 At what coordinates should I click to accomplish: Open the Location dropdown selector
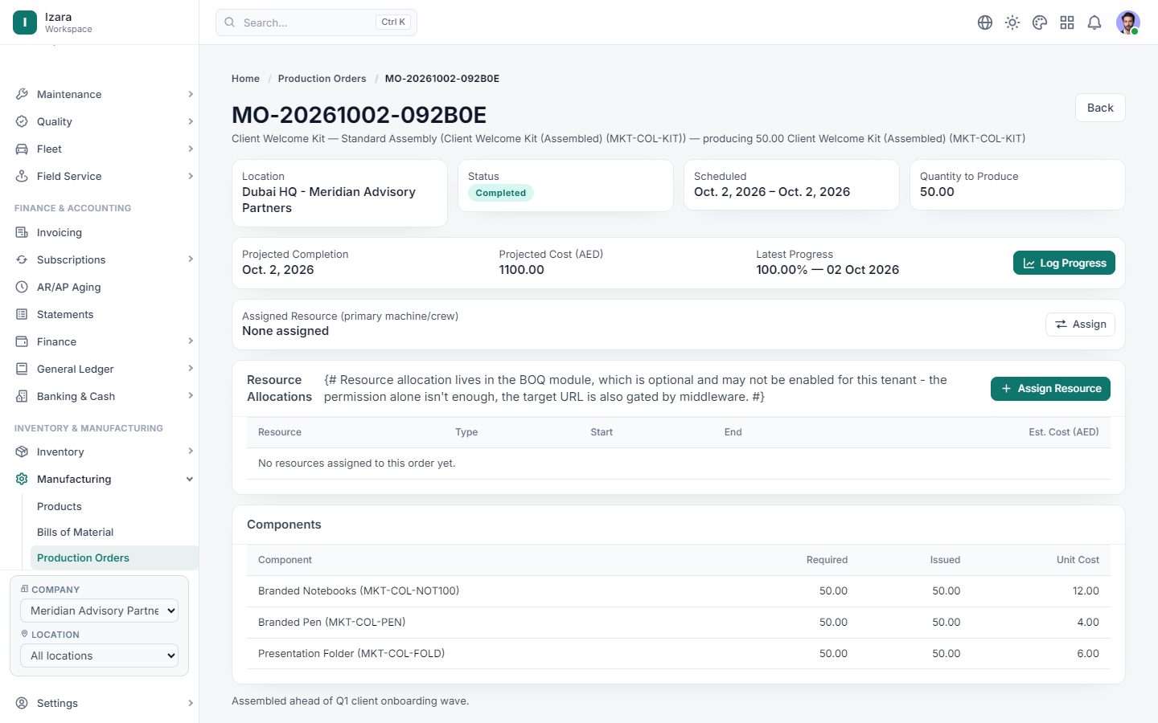pos(99,656)
